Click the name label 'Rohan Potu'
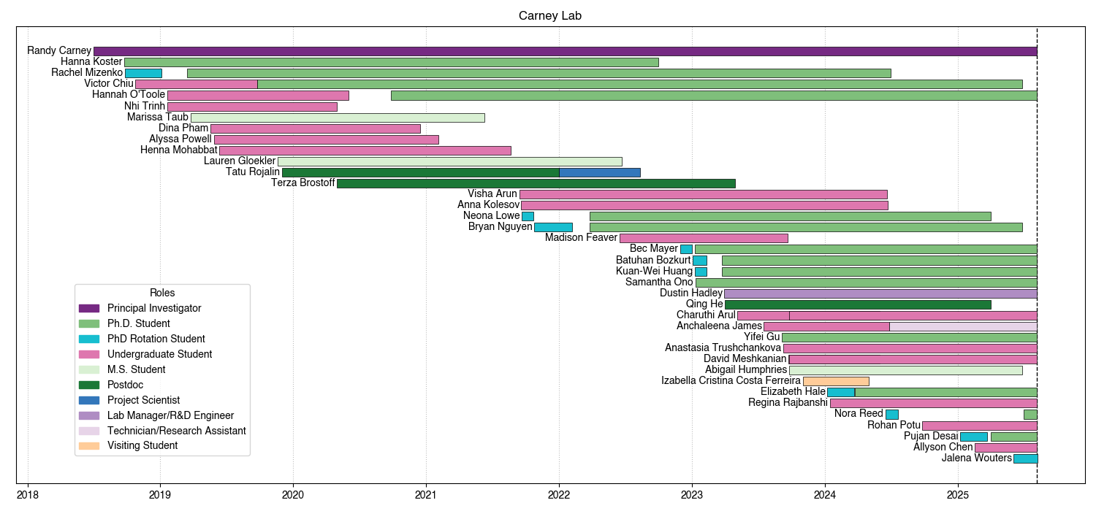Viewport: 1096px width, 511px height. click(x=894, y=426)
